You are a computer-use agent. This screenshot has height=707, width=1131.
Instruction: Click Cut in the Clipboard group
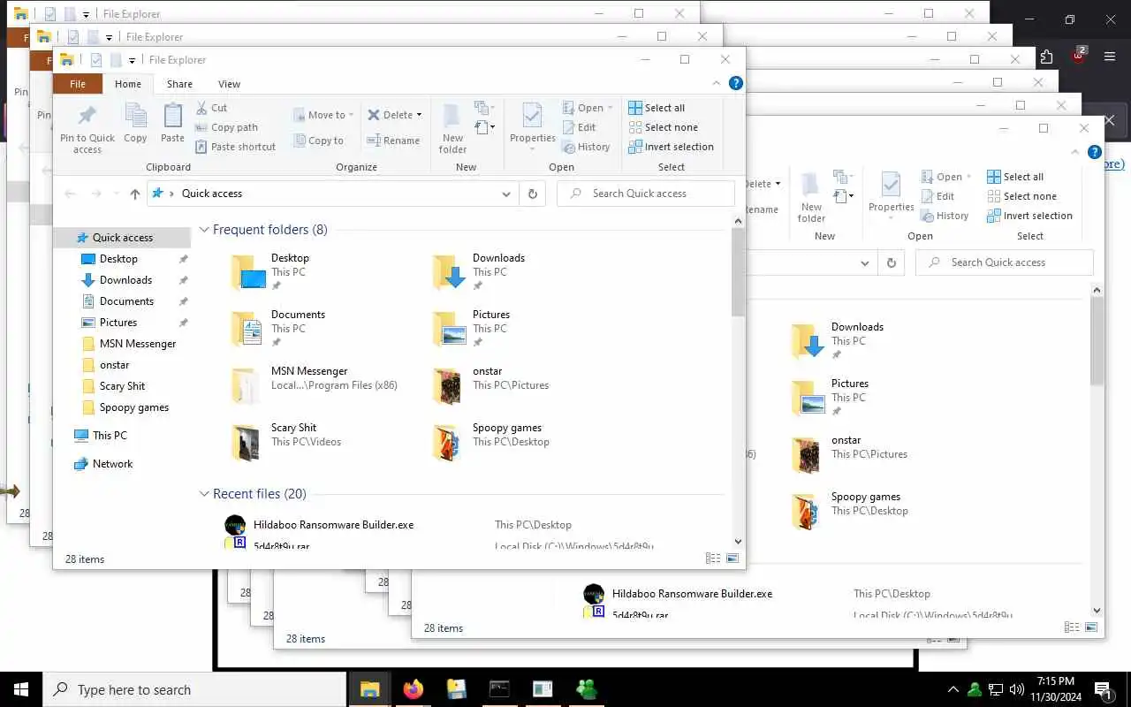(211, 108)
